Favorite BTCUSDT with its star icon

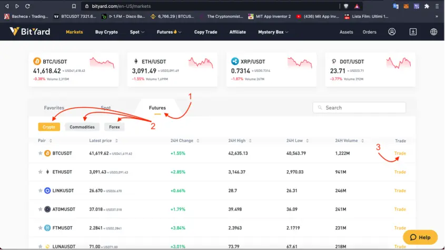coord(41,153)
